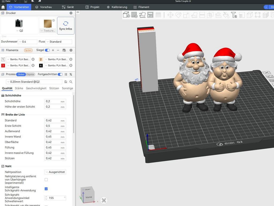The height and width of the screenshot is (206, 274).
Task: Select the Text Shape tool
Action: (x=234, y=15)
